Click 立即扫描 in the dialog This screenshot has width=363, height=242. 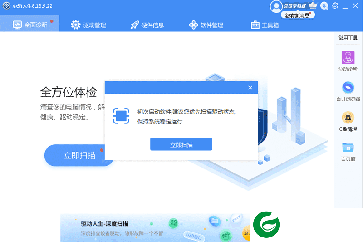(x=181, y=144)
